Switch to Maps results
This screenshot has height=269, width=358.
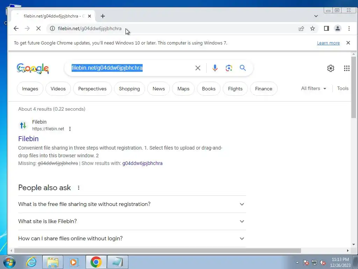(x=183, y=89)
